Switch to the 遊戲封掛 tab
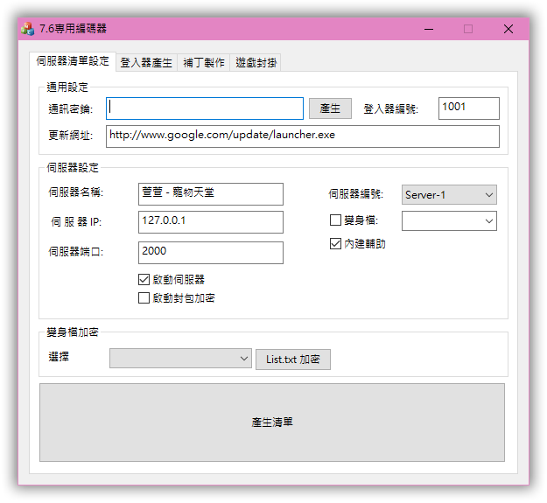 click(256, 63)
